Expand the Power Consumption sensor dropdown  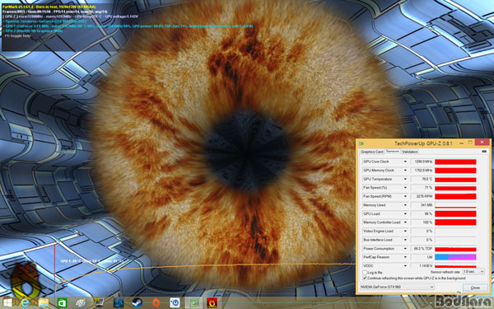405,249
